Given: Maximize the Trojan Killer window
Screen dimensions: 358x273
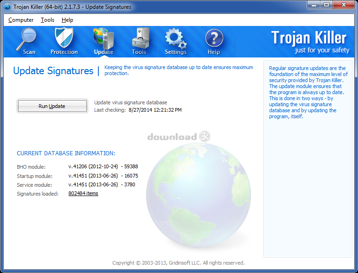Looking at the screenshot, I should [x=326, y=5].
